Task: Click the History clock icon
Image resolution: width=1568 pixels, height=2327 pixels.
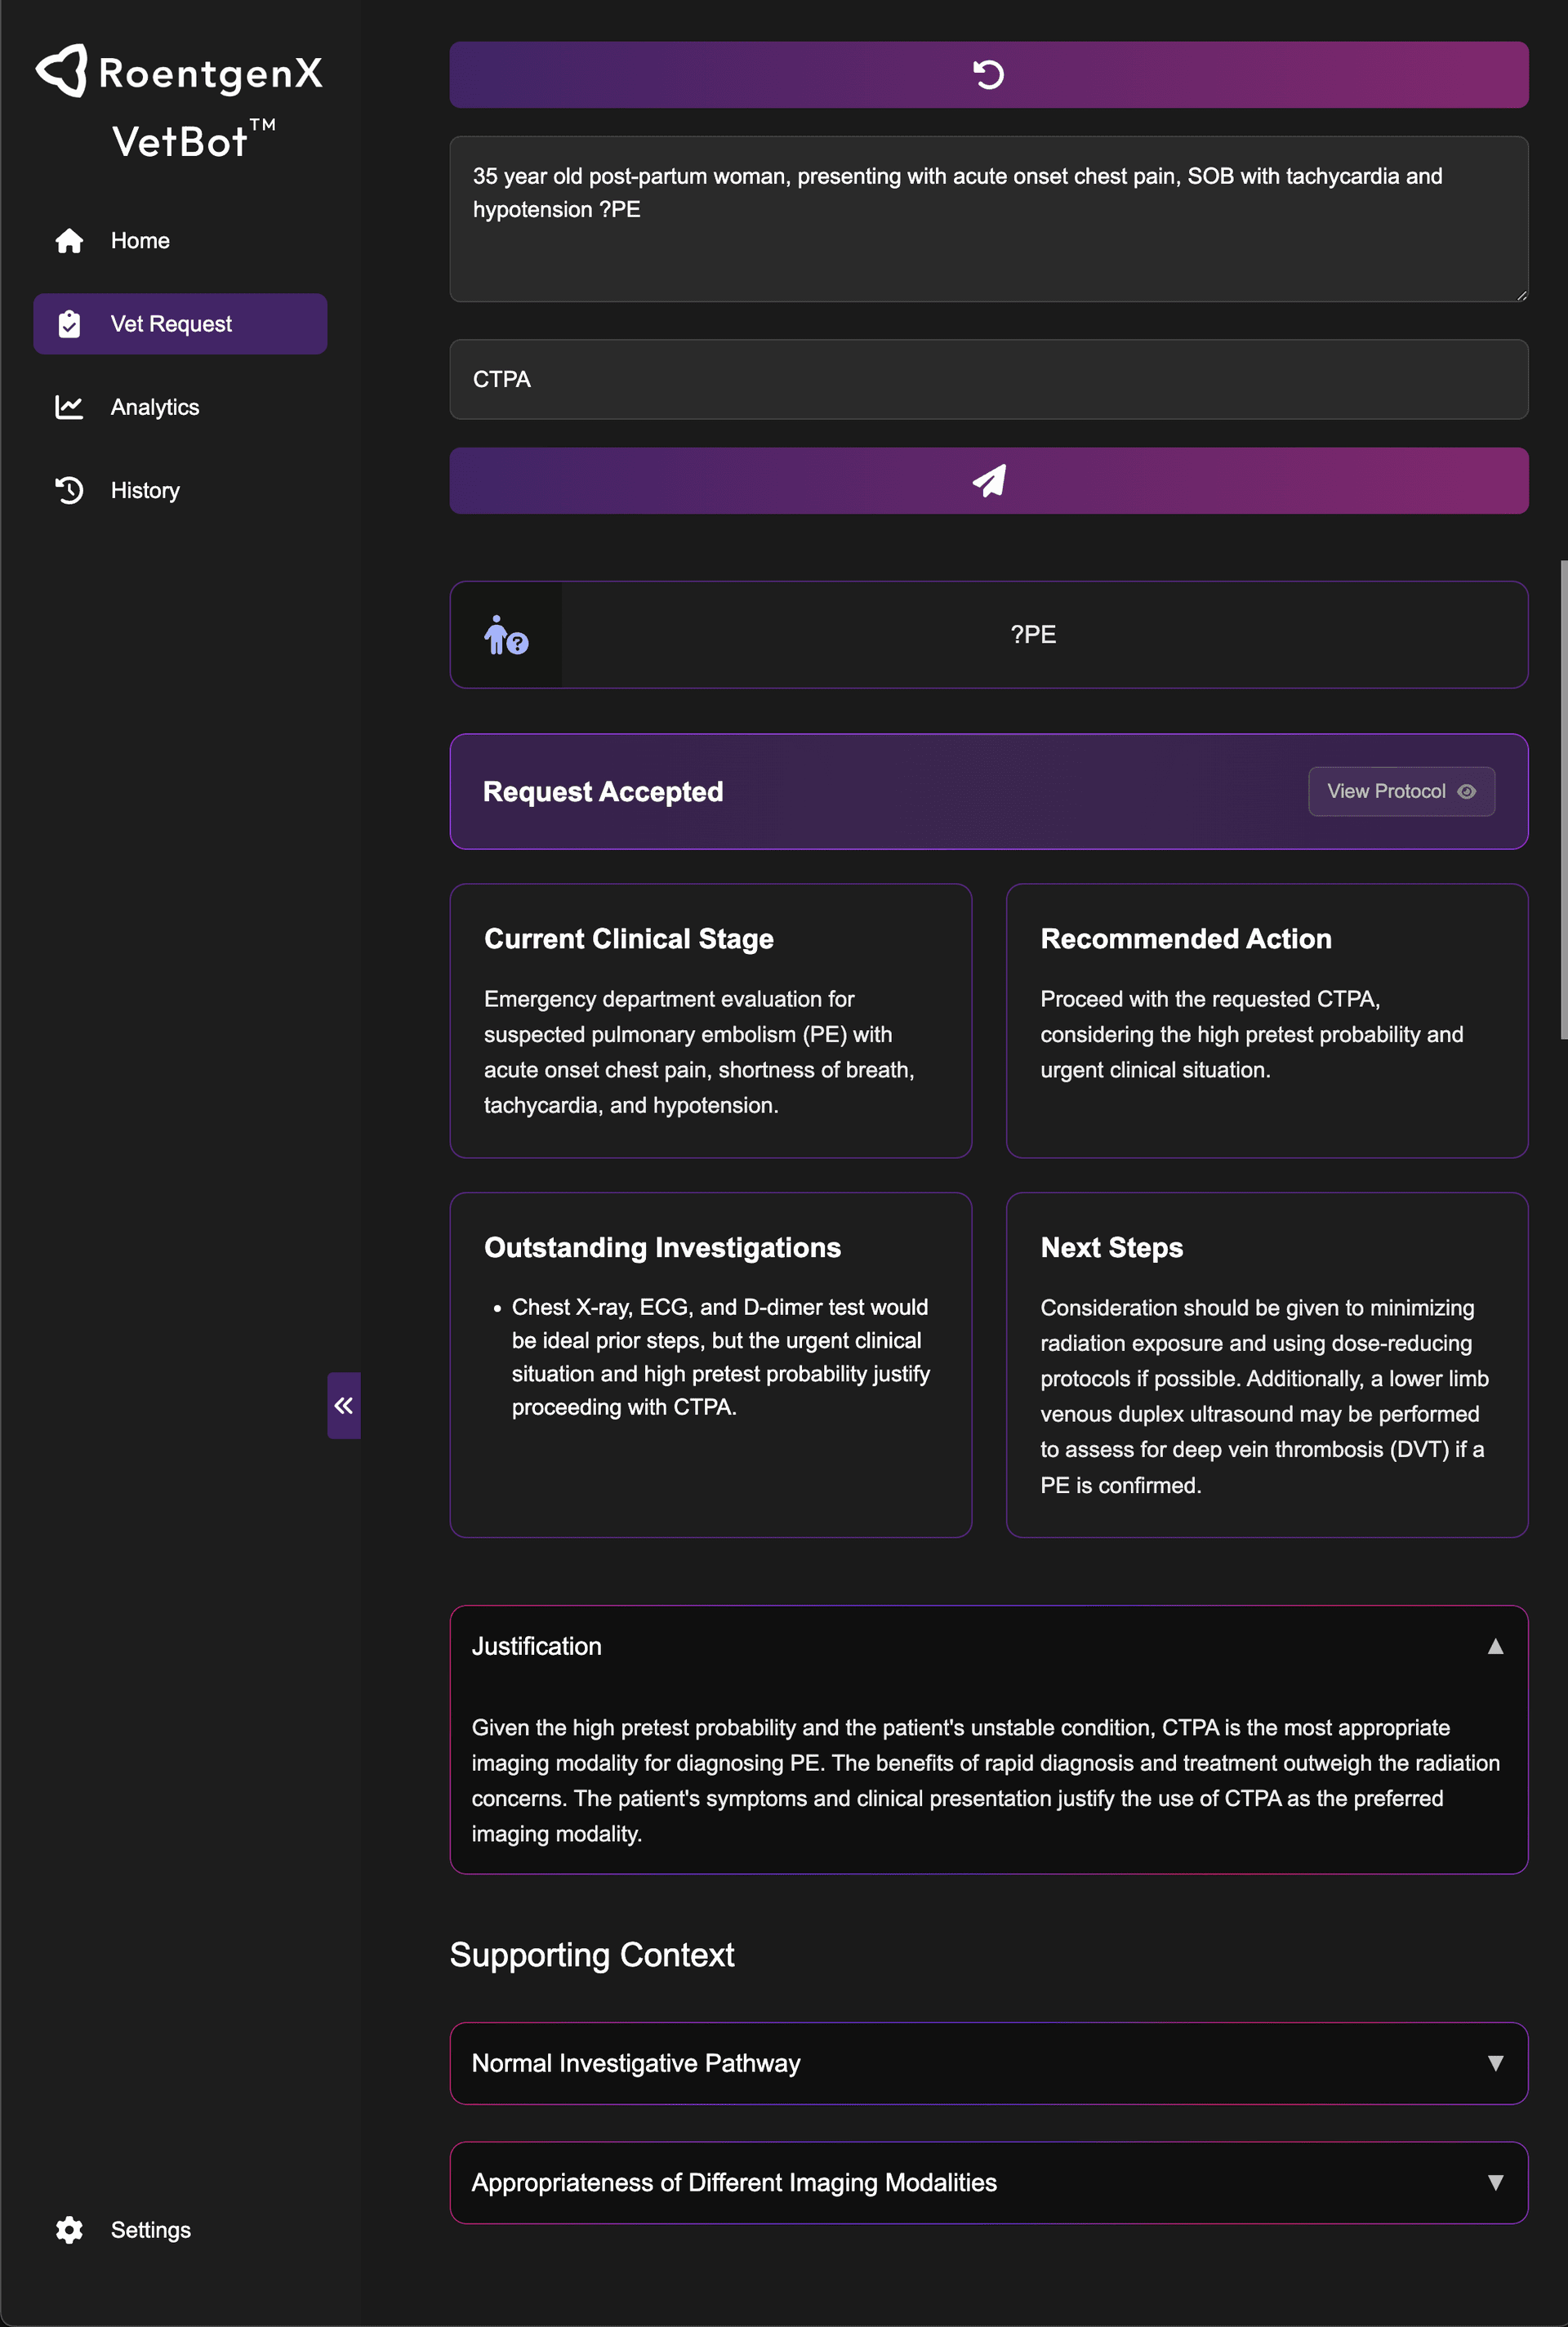Action: (x=69, y=490)
